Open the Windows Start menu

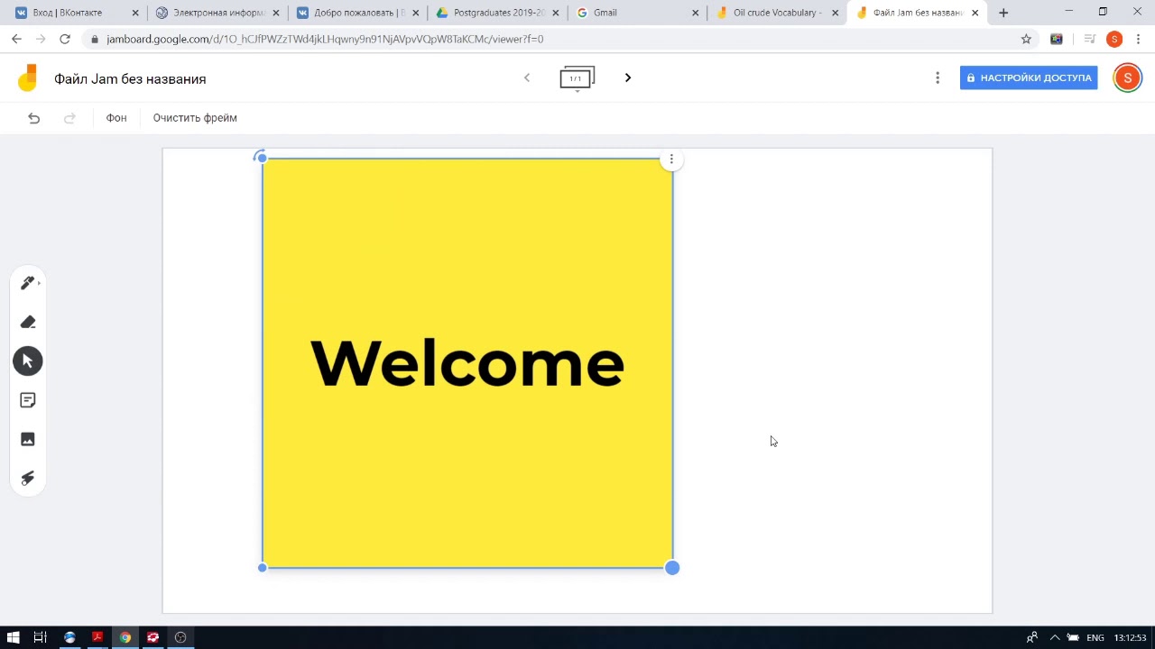(14, 637)
